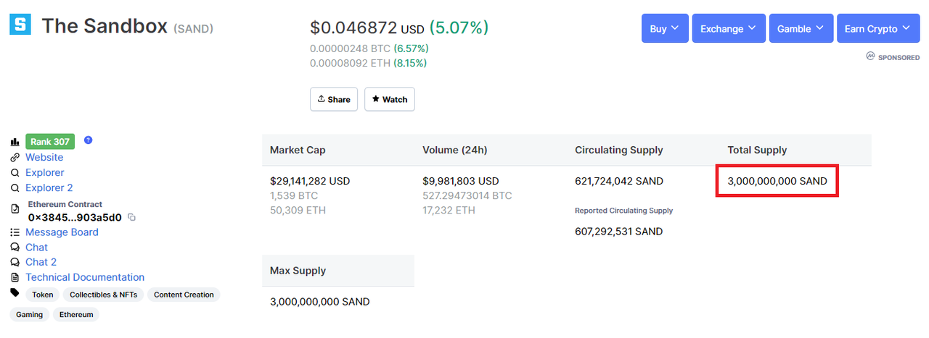Viewport: 929px width, 338px height.
Task: Open the Gamble dropdown
Action: (x=801, y=28)
